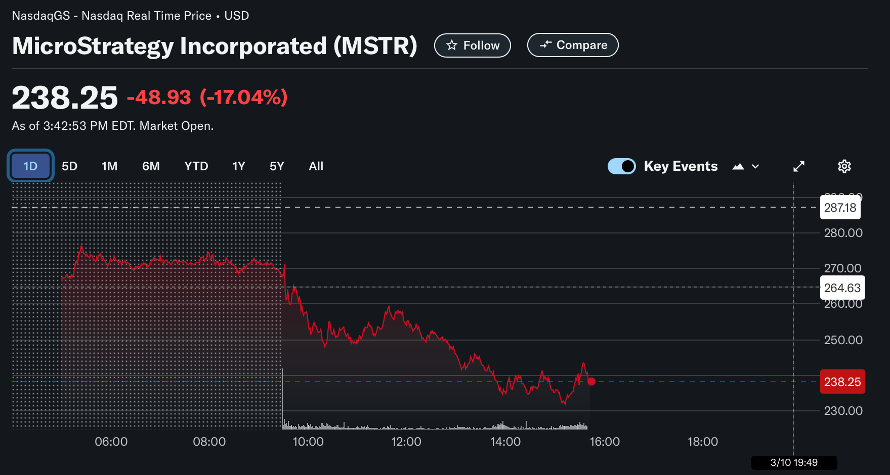Screen dimensions: 890x475
Task: Click the red current price dot
Action: [x=591, y=382]
